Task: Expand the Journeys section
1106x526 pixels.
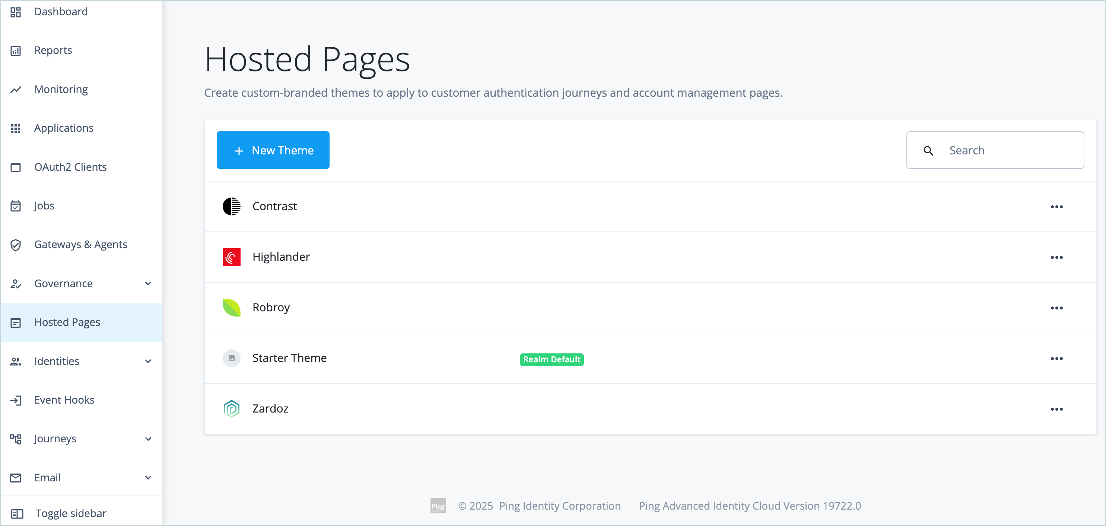Action: (x=148, y=439)
